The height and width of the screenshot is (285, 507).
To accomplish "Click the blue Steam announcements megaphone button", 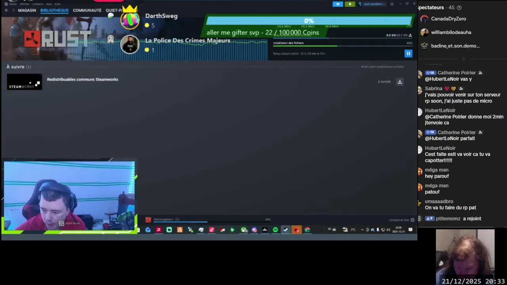I will tap(337, 4).
